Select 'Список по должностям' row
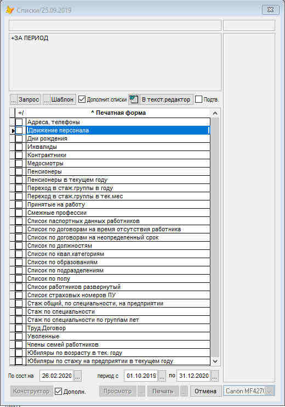The height and width of the screenshot is (407, 285). [x=118, y=246]
